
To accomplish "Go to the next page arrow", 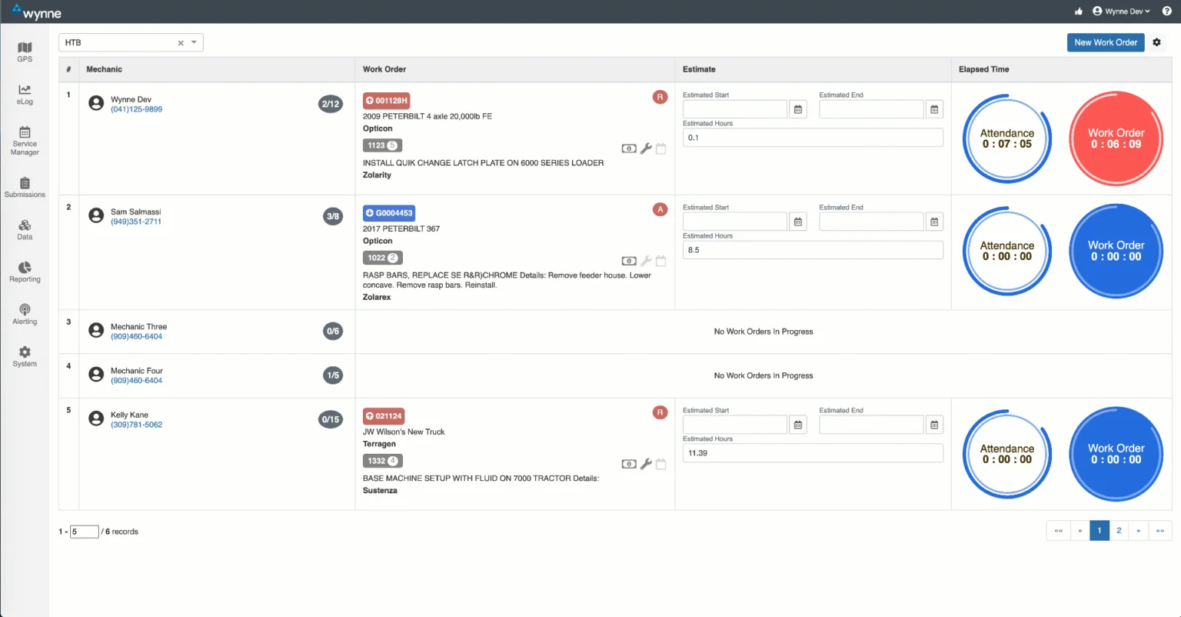I will click(1139, 530).
